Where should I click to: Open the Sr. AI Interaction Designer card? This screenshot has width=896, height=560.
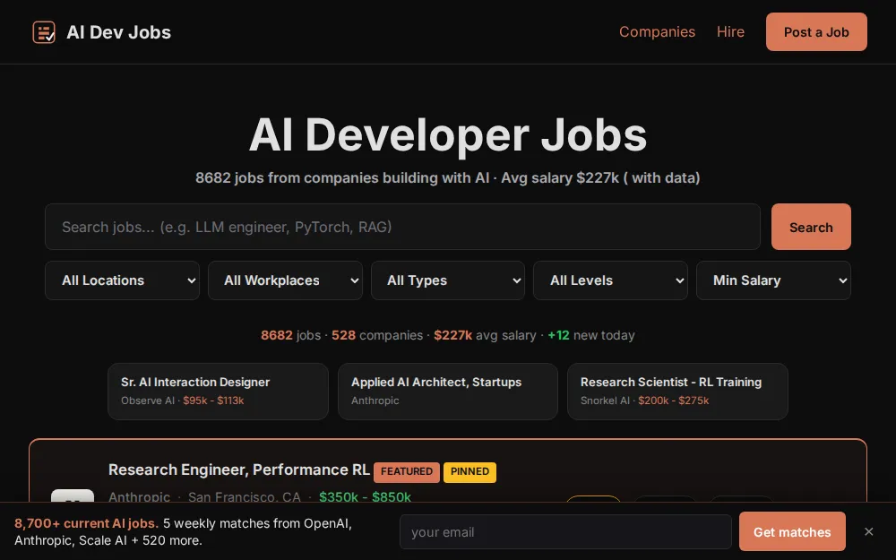pos(218,392)
